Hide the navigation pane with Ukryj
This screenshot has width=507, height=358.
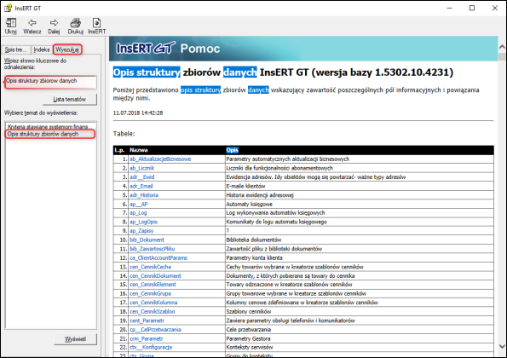[x=11, y=26]
